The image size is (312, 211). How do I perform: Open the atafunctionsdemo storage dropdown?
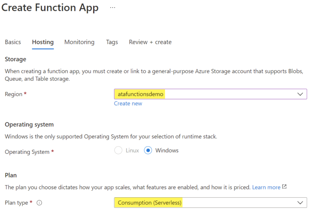click(210, 94)
